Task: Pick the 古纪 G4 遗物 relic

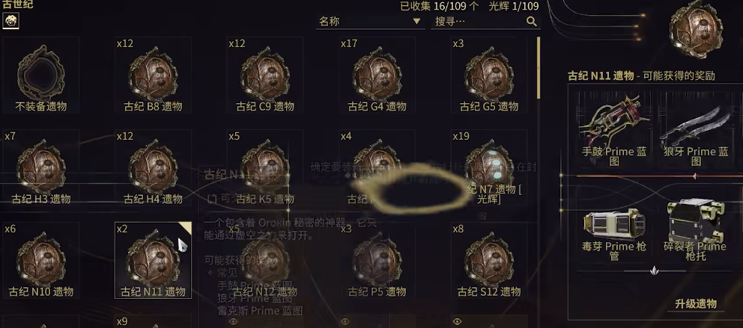Action: tap(377, 75)
